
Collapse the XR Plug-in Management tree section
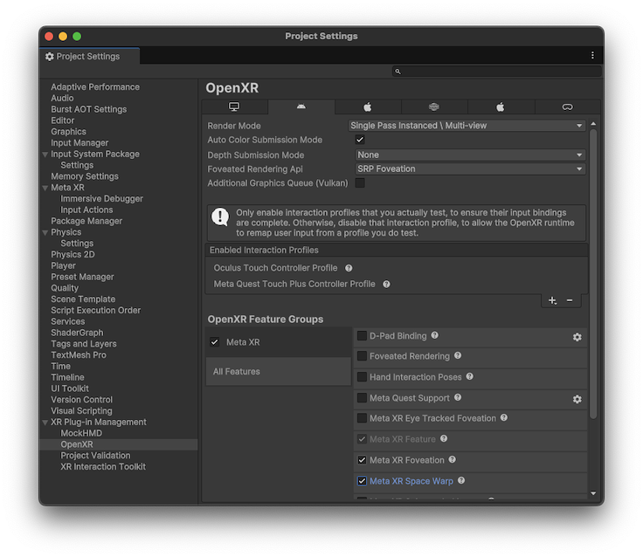45,423
